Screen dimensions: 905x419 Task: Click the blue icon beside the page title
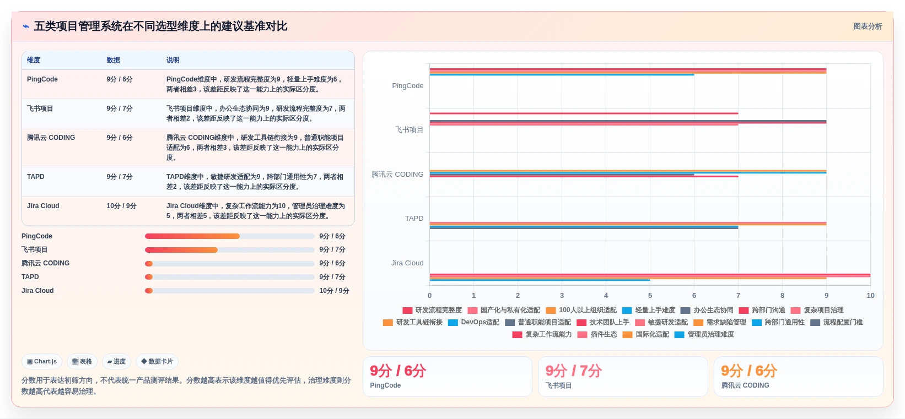click(25, 26)
